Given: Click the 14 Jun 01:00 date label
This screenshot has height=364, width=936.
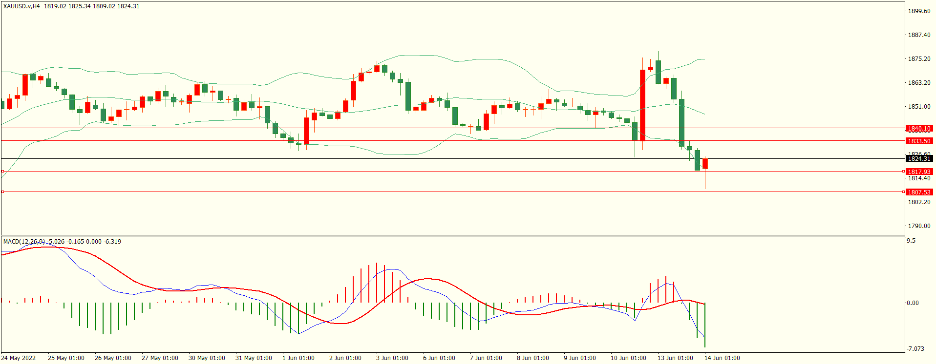Looking at the screenshot, I should [x=722, y=358].
